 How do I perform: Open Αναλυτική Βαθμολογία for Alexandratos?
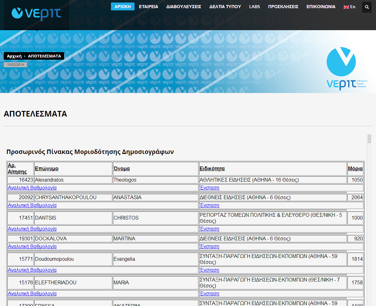[32, 188]
